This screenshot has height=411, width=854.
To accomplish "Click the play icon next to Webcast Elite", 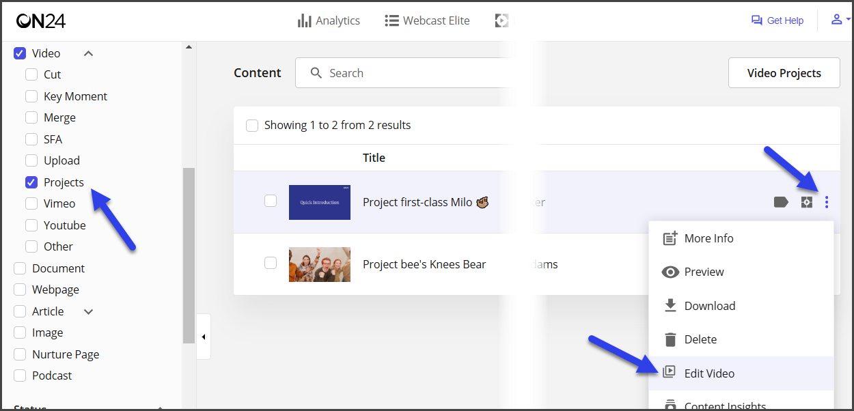I will tap(501, 20).
